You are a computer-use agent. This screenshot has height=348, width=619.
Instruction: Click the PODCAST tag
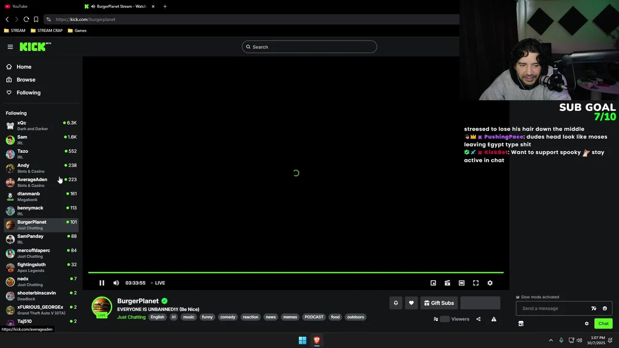pos(314,317)
